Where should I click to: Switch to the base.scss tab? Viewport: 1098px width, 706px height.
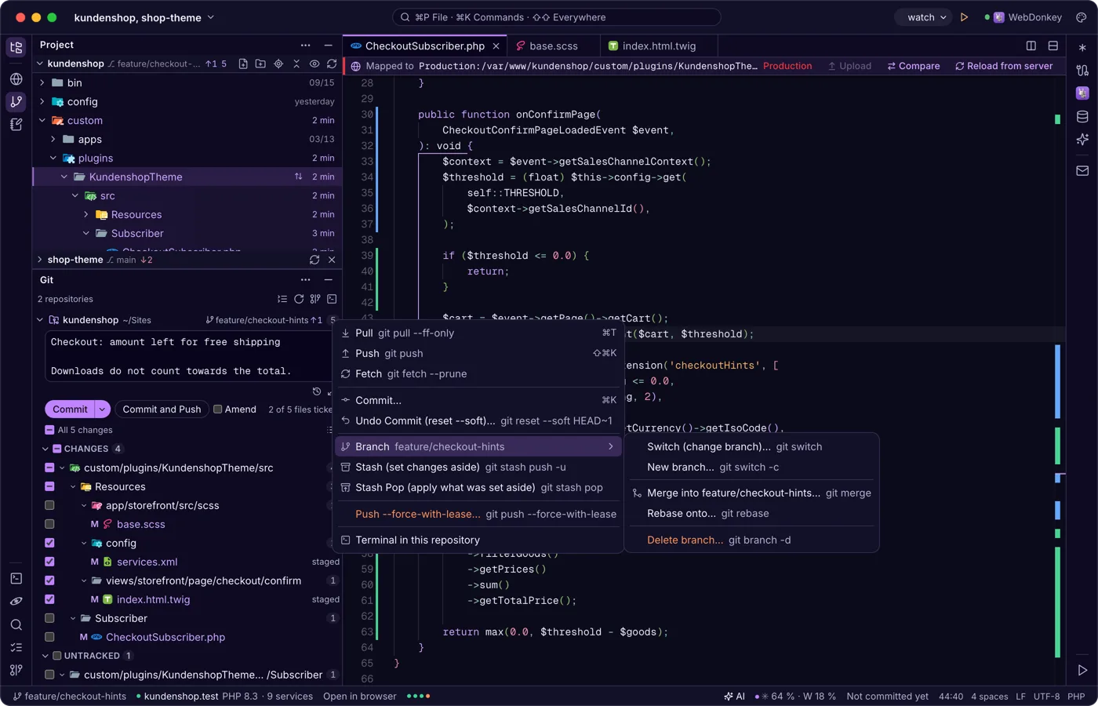coord(554,45)
